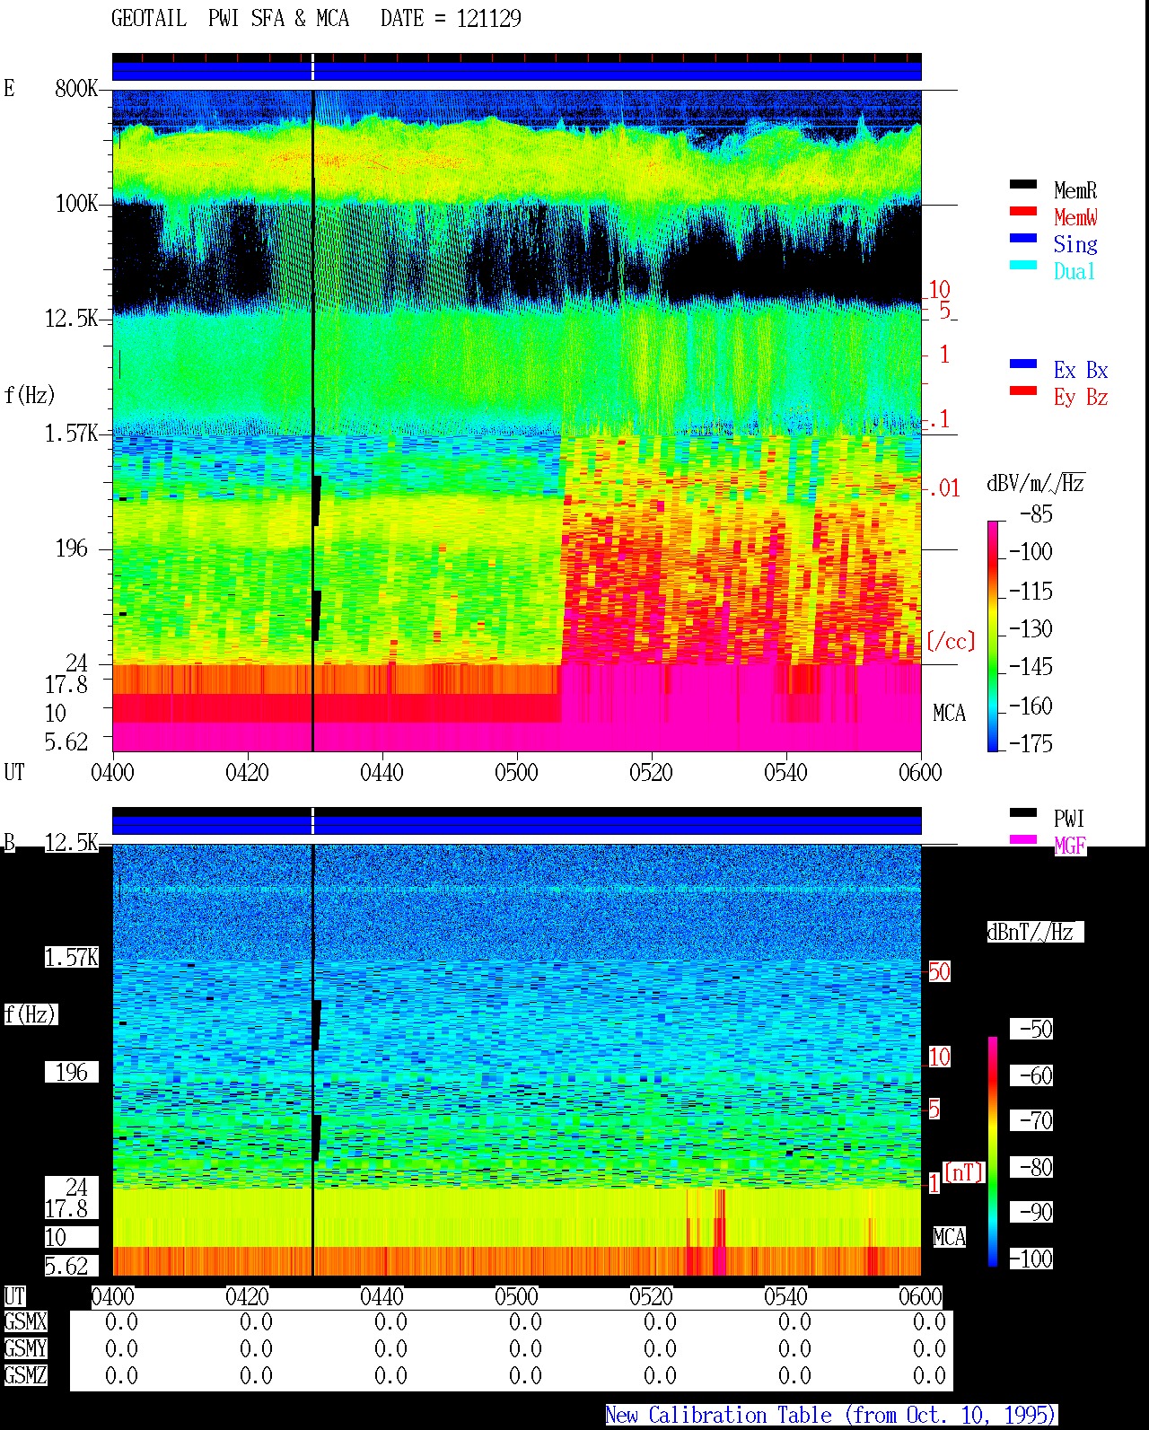Click the f(Hz) label on the B panel
The height and width of the screenshot is (1430, 1149).
tap(30, 1014)
